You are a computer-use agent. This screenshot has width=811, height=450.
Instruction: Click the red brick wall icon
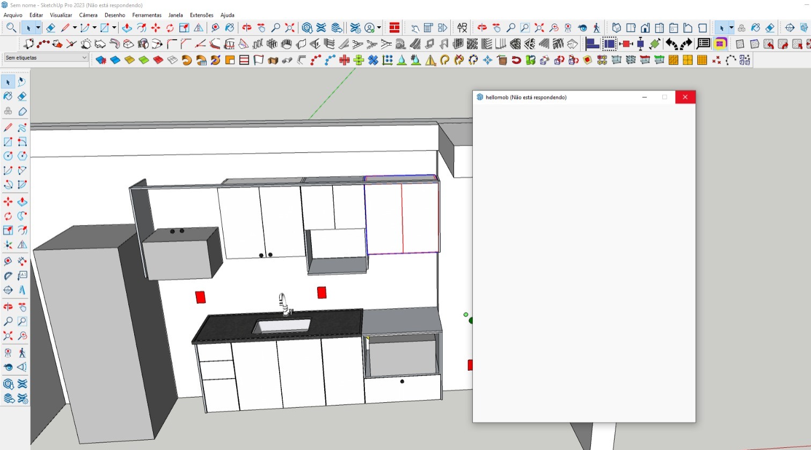[394, 28]
